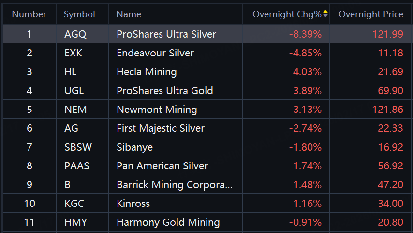The height and width of the screenshot is (233, 413).
Task: Sort by Overnight Chg% column header
Action: pos(286,14)
